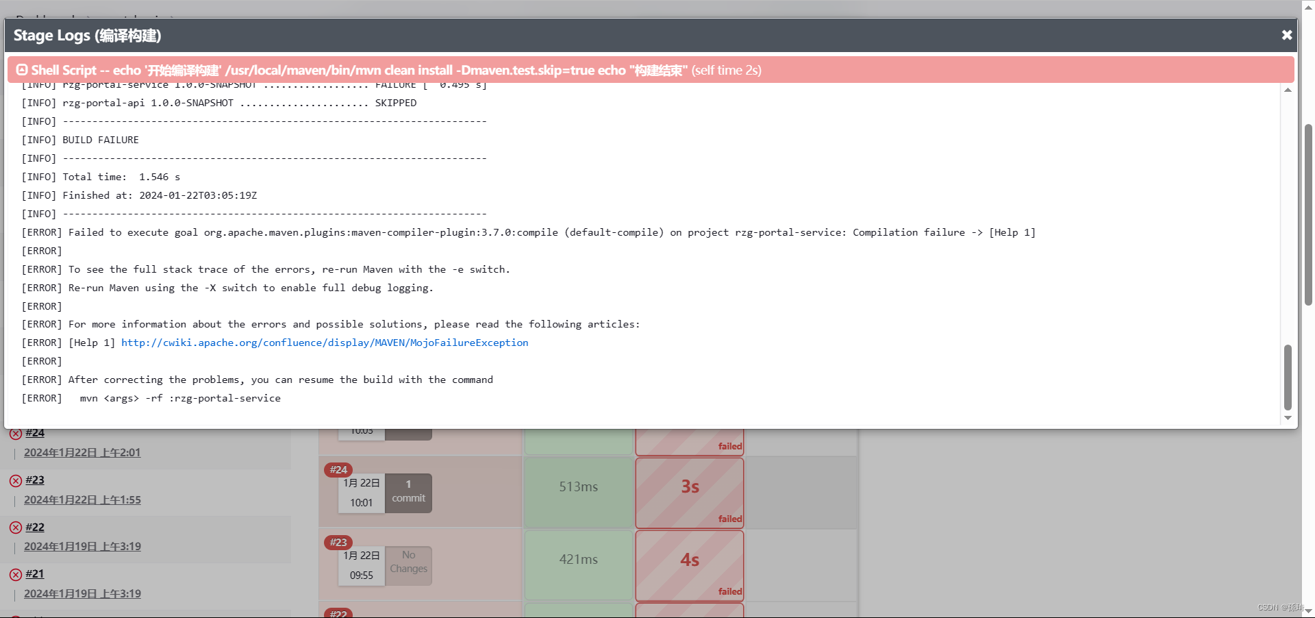The image size is (1315, 618).
Task: Collapse the Shell Script log section
Action: (22, 70)
